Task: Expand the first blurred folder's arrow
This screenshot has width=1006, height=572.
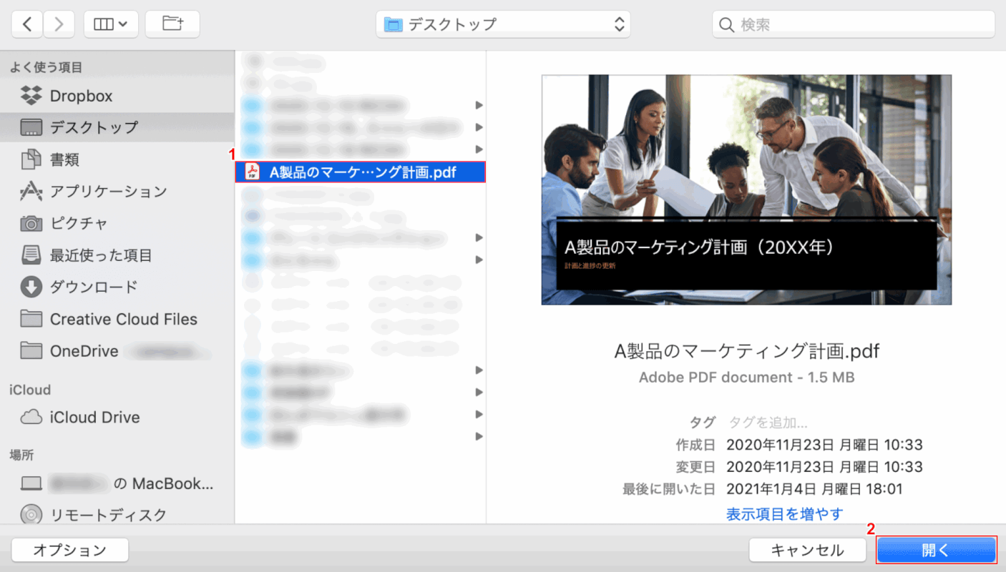Action: coord(479,106)
